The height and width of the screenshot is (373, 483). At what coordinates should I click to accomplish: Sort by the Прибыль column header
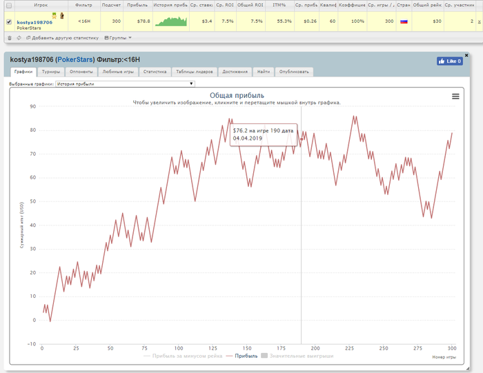137,6
